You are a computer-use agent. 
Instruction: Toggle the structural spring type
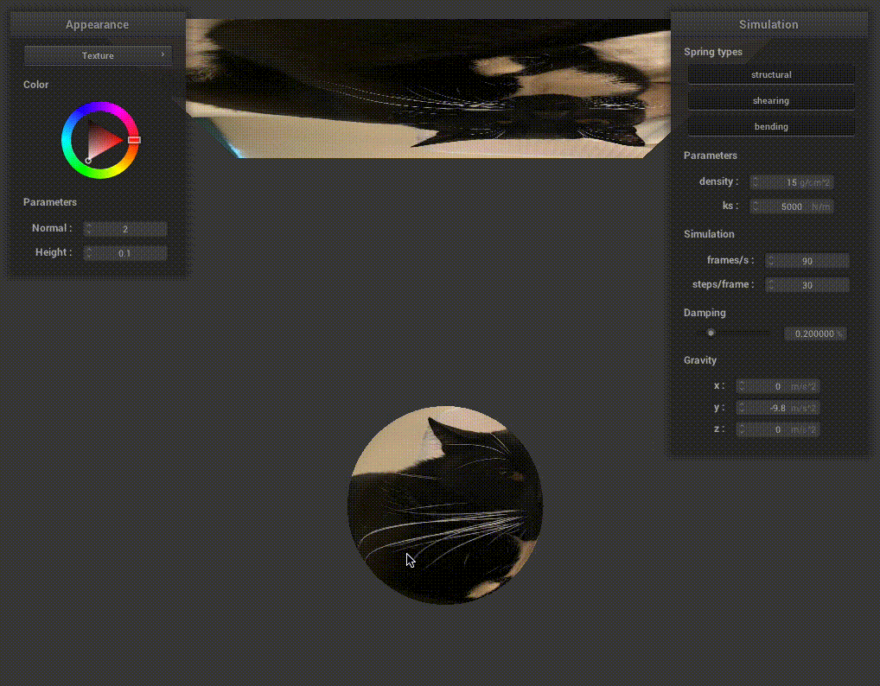click(771, 75)
